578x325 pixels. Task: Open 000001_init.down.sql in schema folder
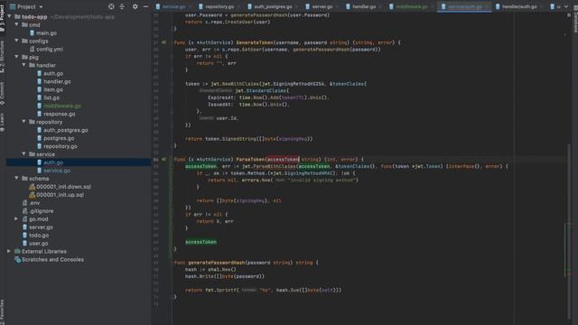click(x=63, y=187)
